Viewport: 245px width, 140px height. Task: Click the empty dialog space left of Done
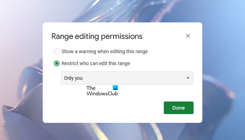click(x=105, y=108)
